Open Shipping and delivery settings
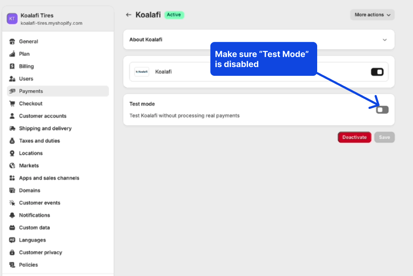Image resolution: width=413 pixels, height=276 pixels. point(58,128)
